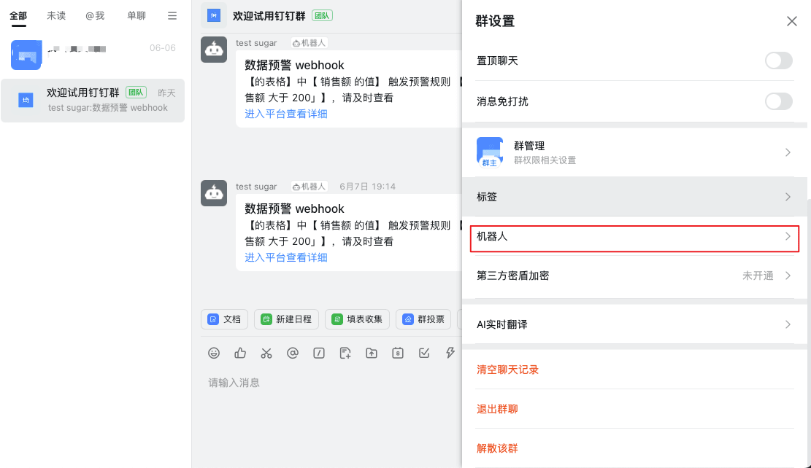Click the @ mention icon in toolbar

(293, 353)
